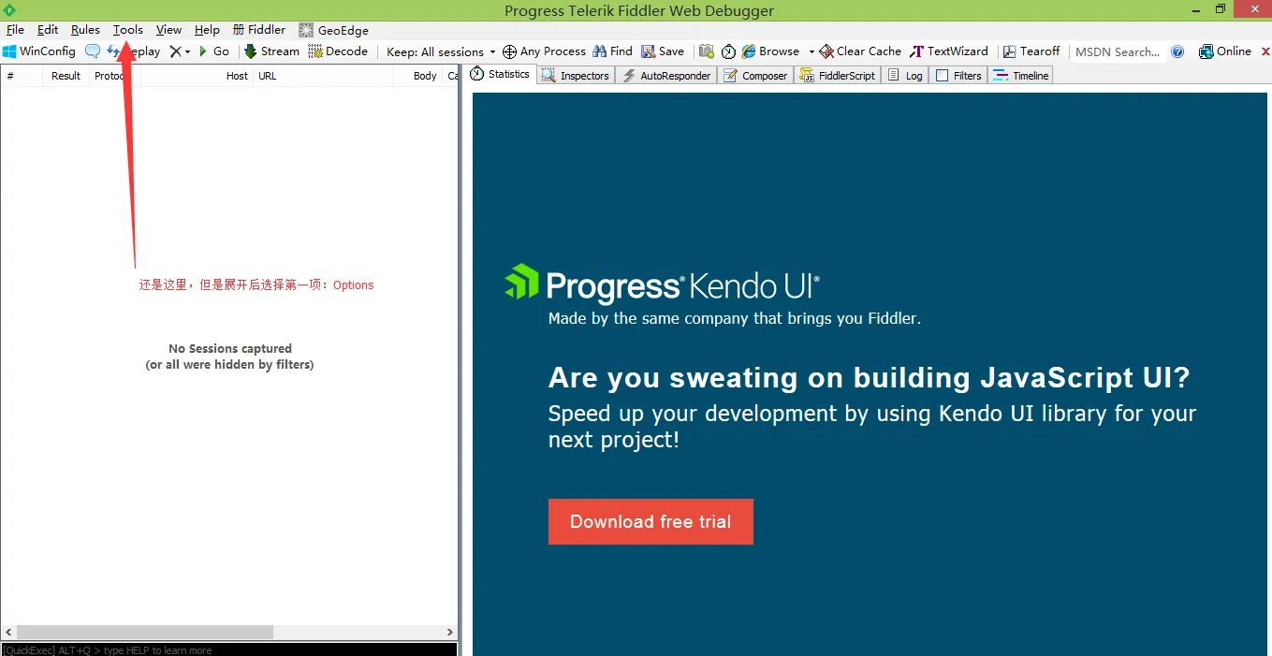Click the Replay toolbar button

[134, 51]
